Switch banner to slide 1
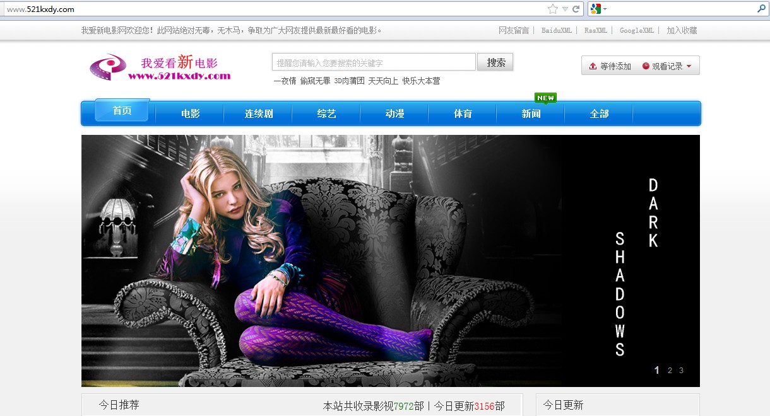Image resolution: width=770 pixels, height=416 pixels. click(656, 371)
